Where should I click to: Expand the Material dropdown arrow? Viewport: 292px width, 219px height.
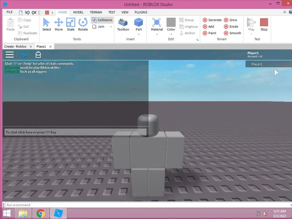(157, 34)
